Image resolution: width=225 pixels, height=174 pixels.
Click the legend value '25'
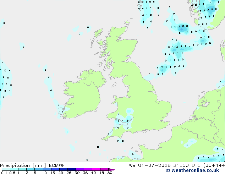pyautogui.click(x=69, y=173)
